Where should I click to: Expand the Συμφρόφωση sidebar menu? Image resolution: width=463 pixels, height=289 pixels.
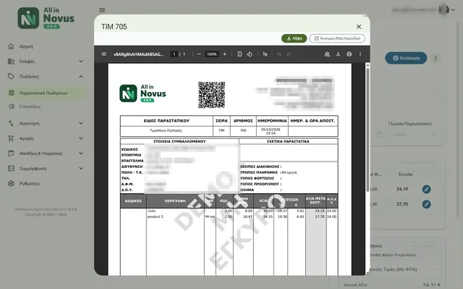coord(46,169)
